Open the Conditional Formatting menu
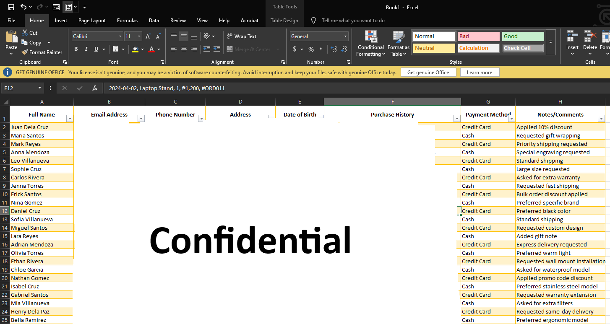610x324 pixels. pos(371,43)
